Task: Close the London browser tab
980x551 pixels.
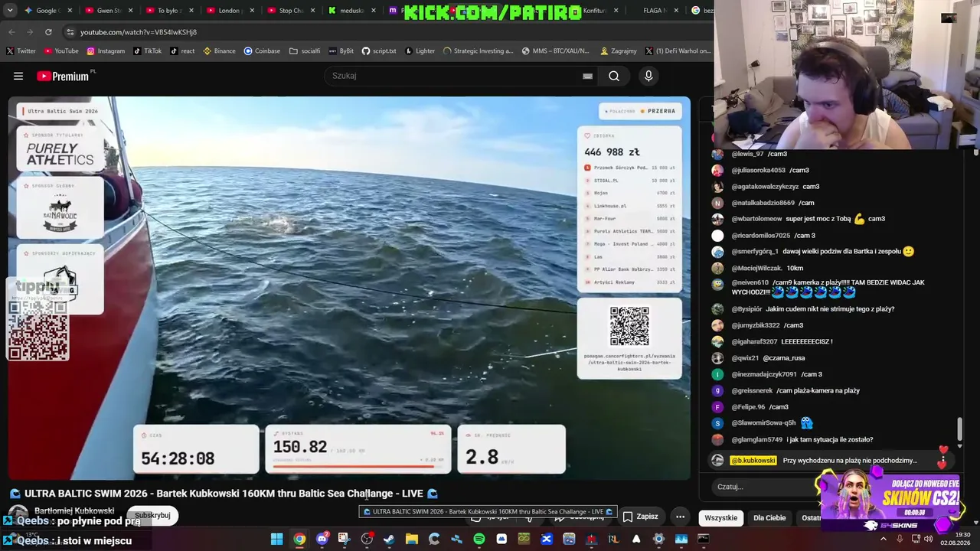Action: 251,11
